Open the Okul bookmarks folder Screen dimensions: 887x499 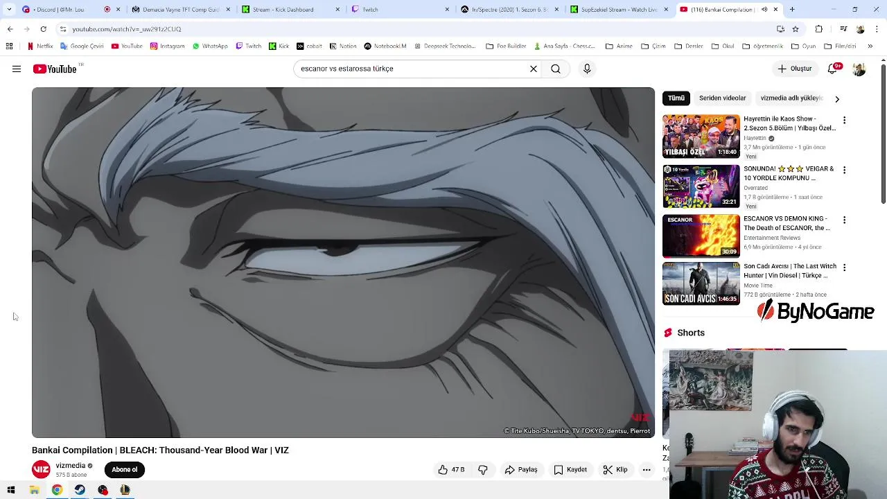click(723, 46)
